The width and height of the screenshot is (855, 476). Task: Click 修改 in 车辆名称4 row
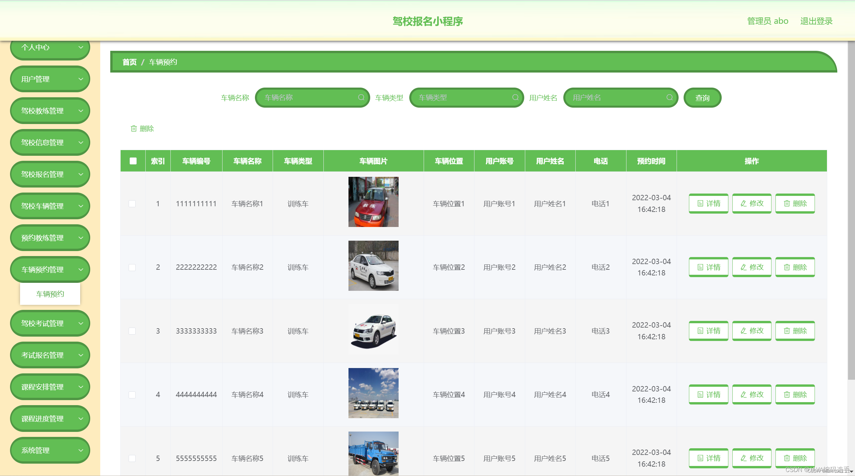pos(752,394)
